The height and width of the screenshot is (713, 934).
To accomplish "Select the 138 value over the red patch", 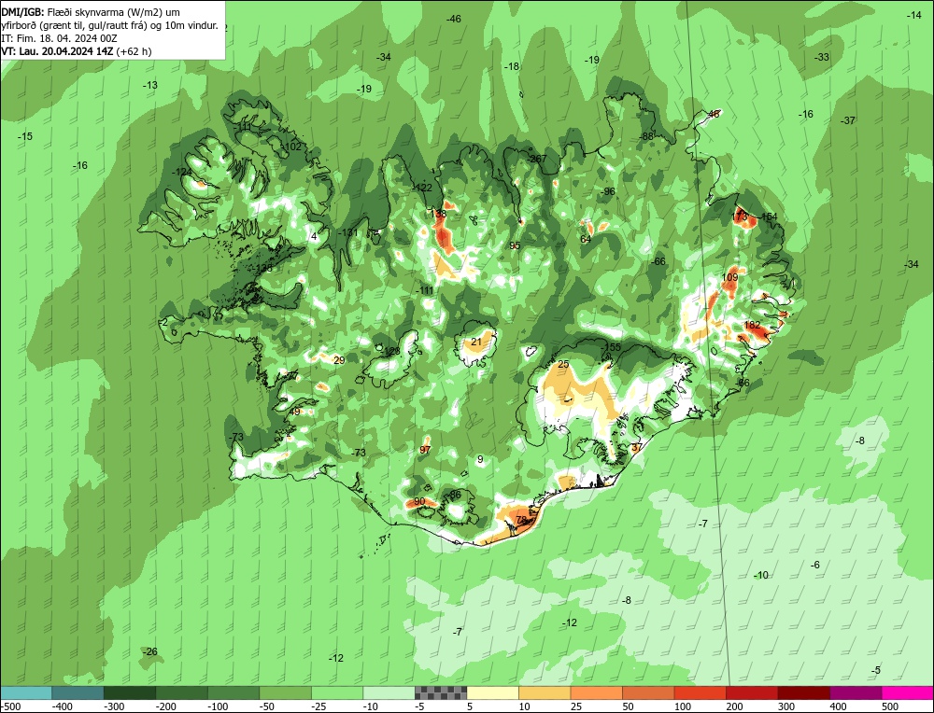I will (x=438, y=214).
